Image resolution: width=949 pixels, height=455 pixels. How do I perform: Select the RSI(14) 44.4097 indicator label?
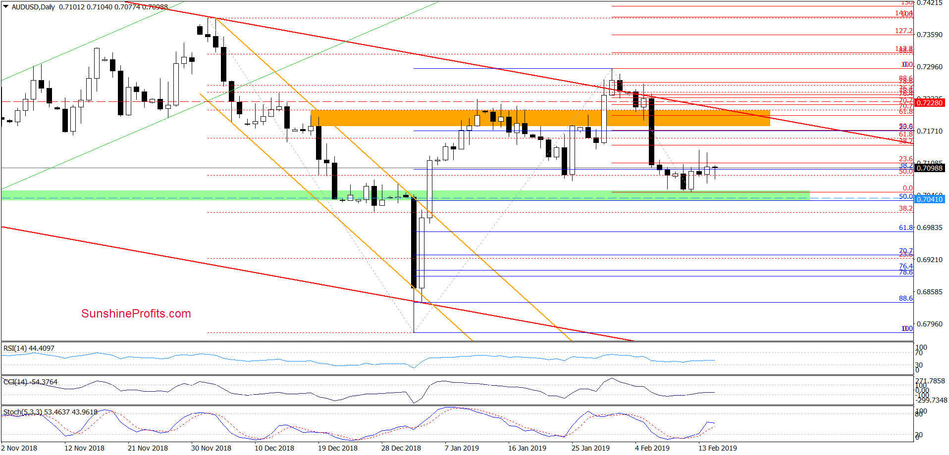pyautogui.click(x=29, y=348)
